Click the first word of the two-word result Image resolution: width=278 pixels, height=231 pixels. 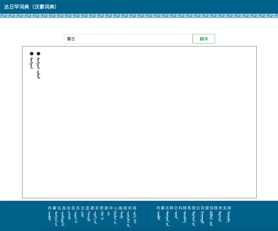[38, 63]
